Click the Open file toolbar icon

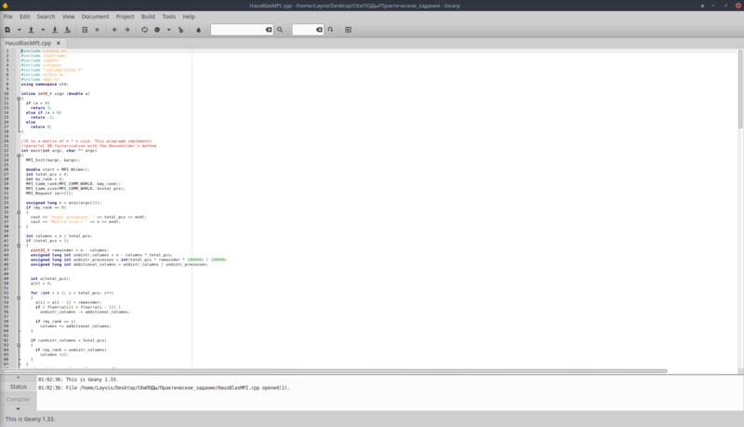click(32, 30)
